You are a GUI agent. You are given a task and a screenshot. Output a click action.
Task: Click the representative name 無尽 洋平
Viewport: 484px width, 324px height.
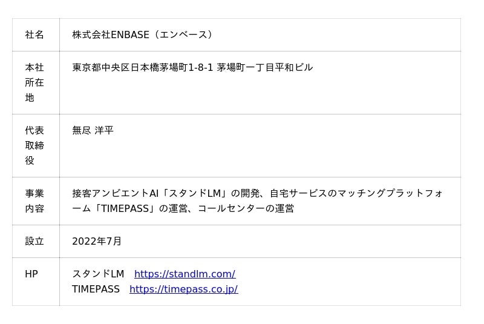pos(93,130)
